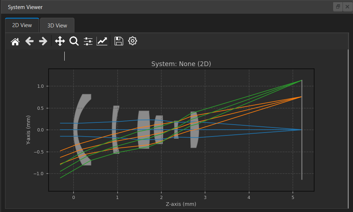The image size is (353, 212).
Task: Open viewer settings gear icon
Action: coord(133,41)
